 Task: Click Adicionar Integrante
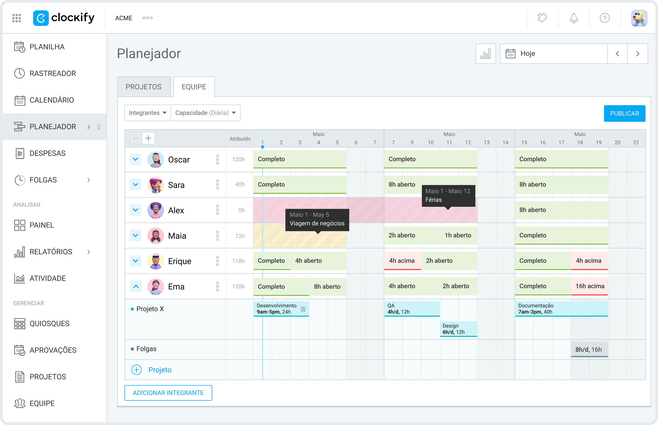[168, 393]
